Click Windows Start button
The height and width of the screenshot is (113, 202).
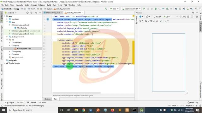coord(3,110)
